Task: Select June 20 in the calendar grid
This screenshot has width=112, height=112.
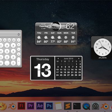Action: [69, 72]
